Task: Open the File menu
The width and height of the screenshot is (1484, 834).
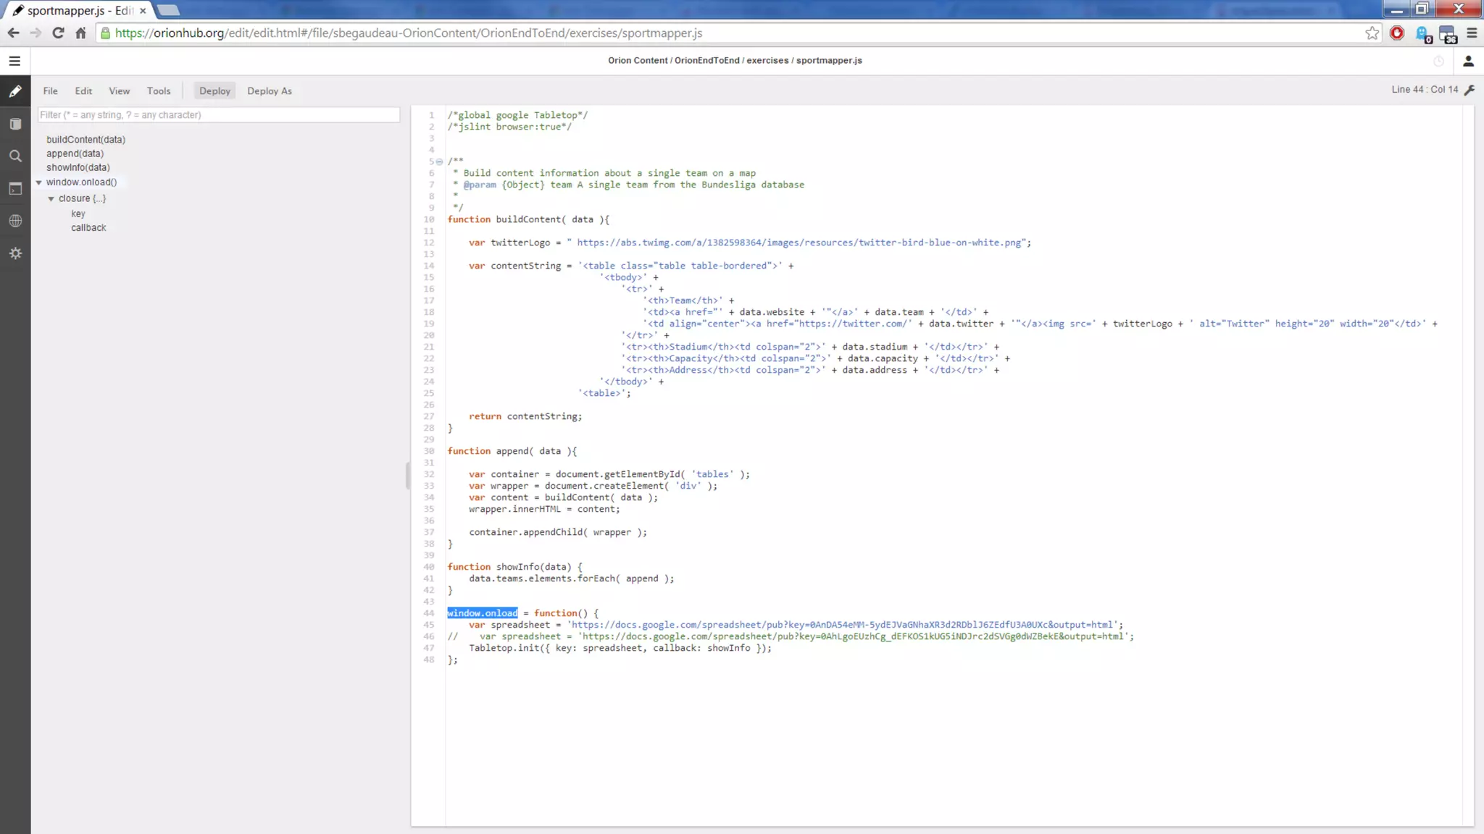Action: (50, 91)
